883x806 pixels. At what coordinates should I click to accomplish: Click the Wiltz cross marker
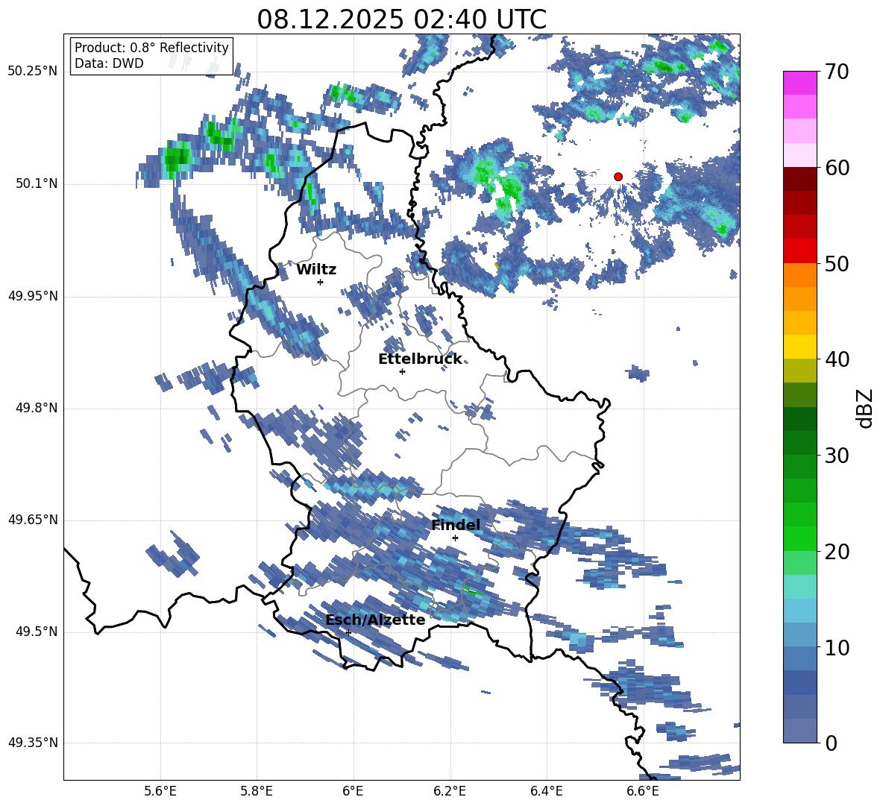pyautogui.click(x=321, y=282)
